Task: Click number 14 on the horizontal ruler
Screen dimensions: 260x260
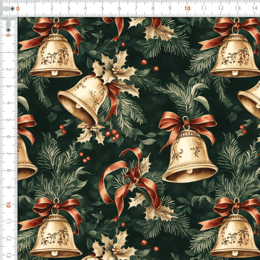Action: click(x=254, y=8)
